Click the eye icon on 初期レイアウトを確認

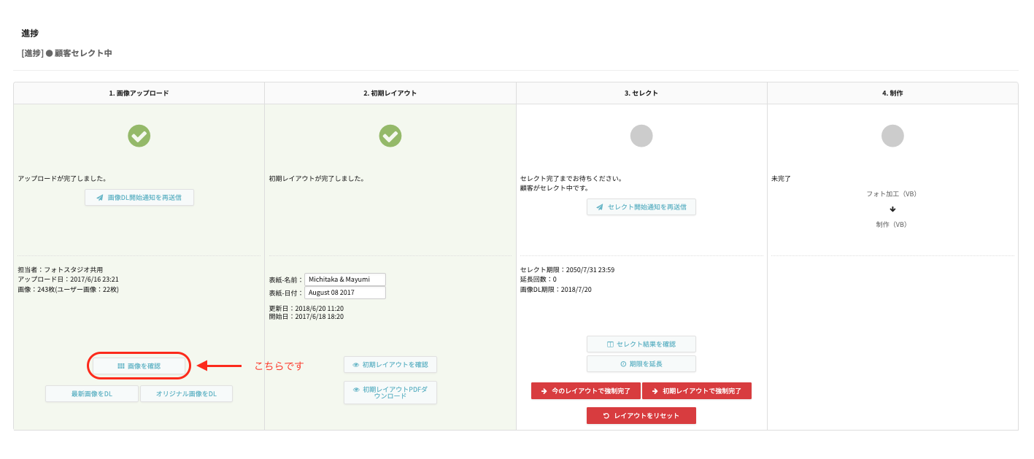[x=355, y=365]
